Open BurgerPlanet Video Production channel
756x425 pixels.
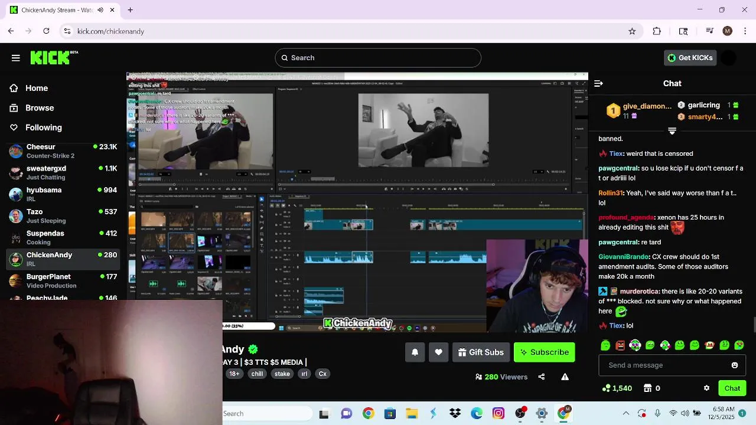(63, 281)
